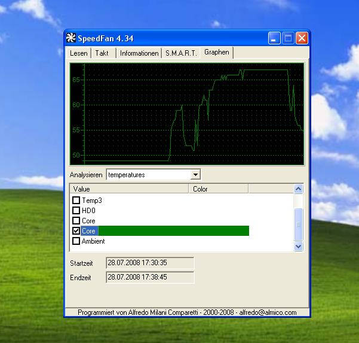Close the SpeedFan window
The height and width of the screenshot is (343, 359).
[302, 38]
